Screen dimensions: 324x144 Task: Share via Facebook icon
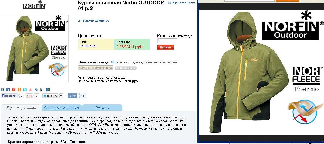coord(8,90)
